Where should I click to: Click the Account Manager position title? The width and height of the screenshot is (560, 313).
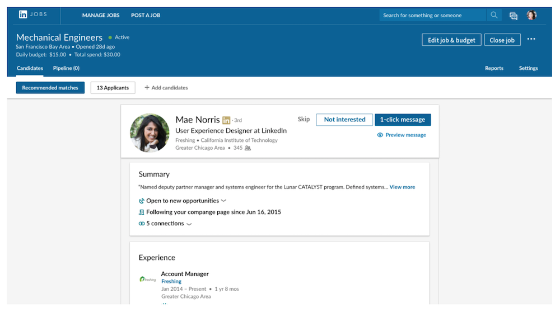[x=185, y=274]
